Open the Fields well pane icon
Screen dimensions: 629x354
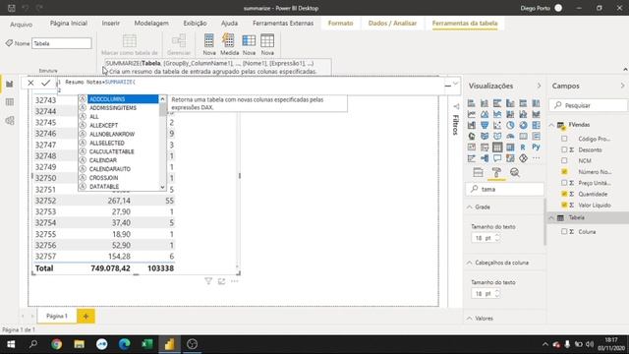coord(479,173)
